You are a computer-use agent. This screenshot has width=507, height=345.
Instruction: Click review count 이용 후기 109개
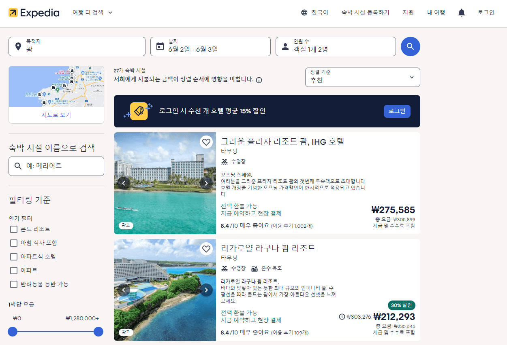[x=290, y=332]
